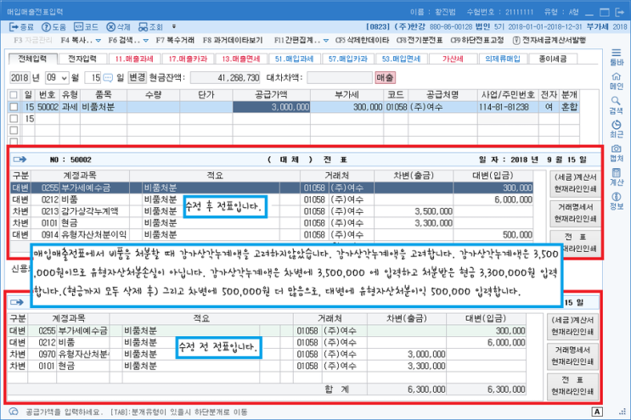The height and width of the screenshot is (420, 631).
Task: Select the 57.매입카과 tab
Action: (347, 59)
